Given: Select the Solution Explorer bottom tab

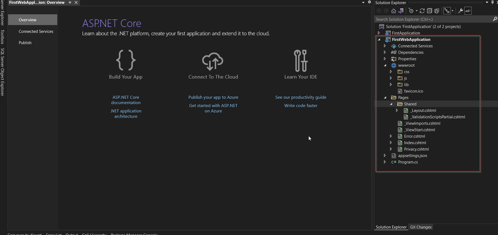Looking at the screenshot, I should pos(391,227).
